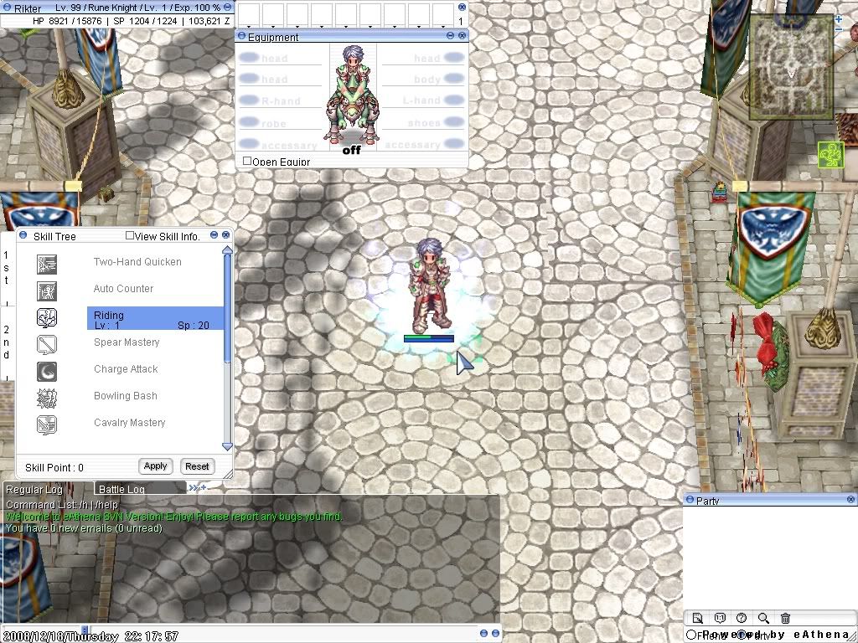Toggle the off costume label under character
The height and width of the screenshot is (643, 858).
pos(351,150)
